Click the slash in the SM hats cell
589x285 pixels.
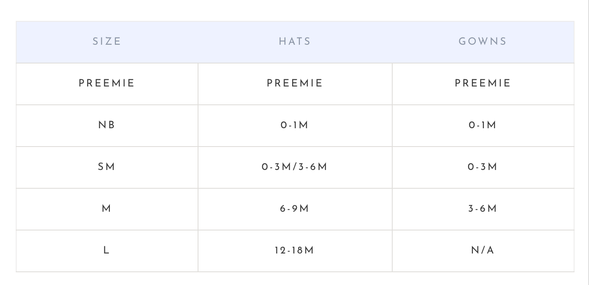pos(295,167)
